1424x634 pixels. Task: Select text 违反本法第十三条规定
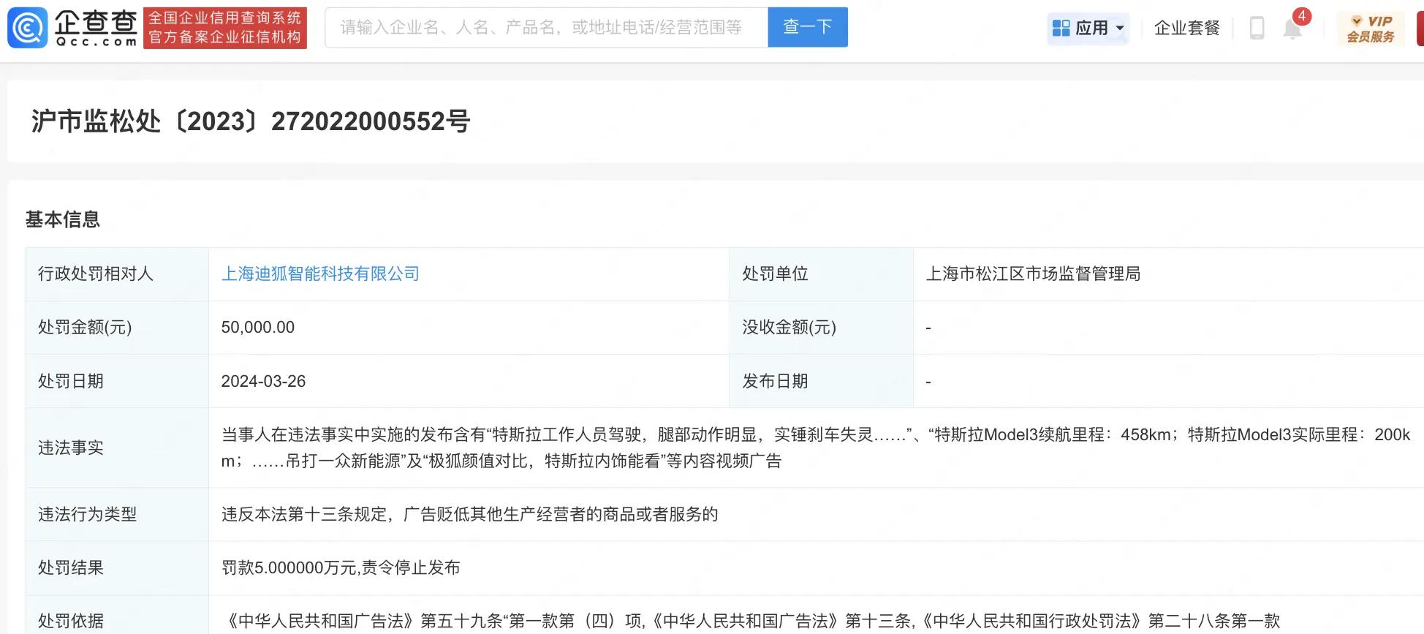pos(304,514)
